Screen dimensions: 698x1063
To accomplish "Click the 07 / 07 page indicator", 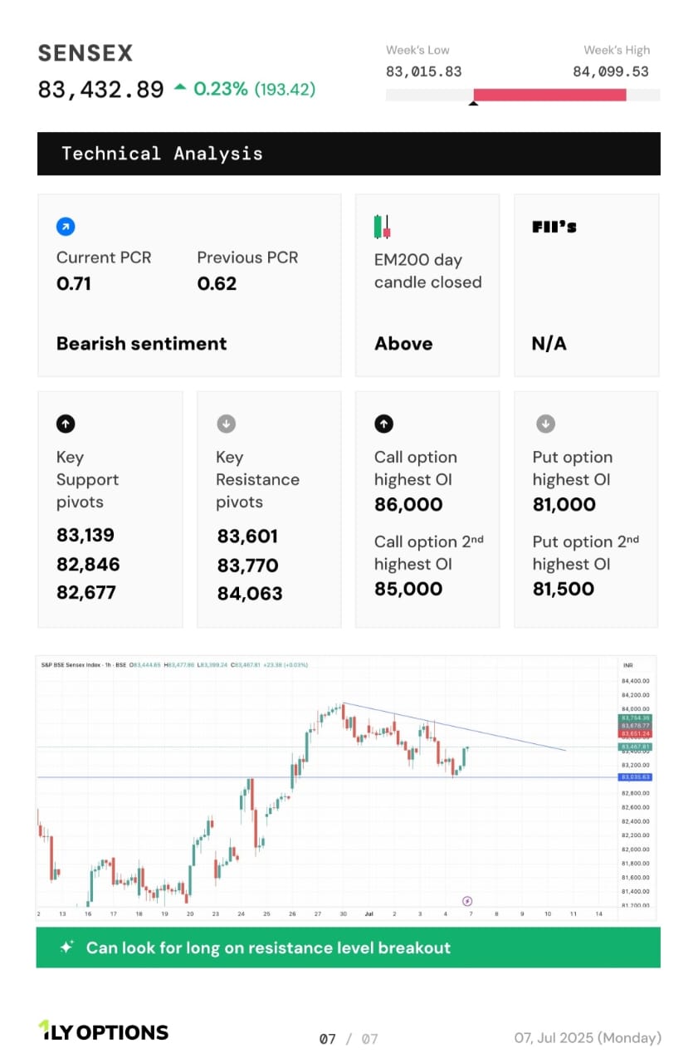I will [x=349, y=1038].
